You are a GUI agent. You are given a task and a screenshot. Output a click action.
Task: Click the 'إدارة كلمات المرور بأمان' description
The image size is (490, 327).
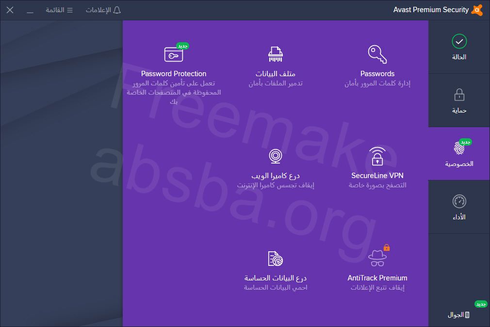377,83
